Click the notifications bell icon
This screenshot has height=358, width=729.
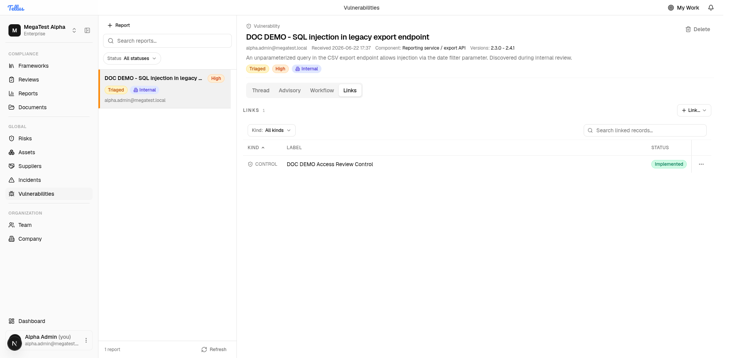(x=711, y=8)
